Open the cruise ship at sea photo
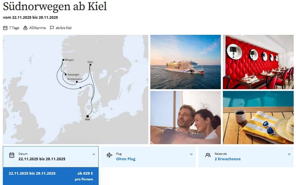296x185 pixels. click(x=186, y=62)
